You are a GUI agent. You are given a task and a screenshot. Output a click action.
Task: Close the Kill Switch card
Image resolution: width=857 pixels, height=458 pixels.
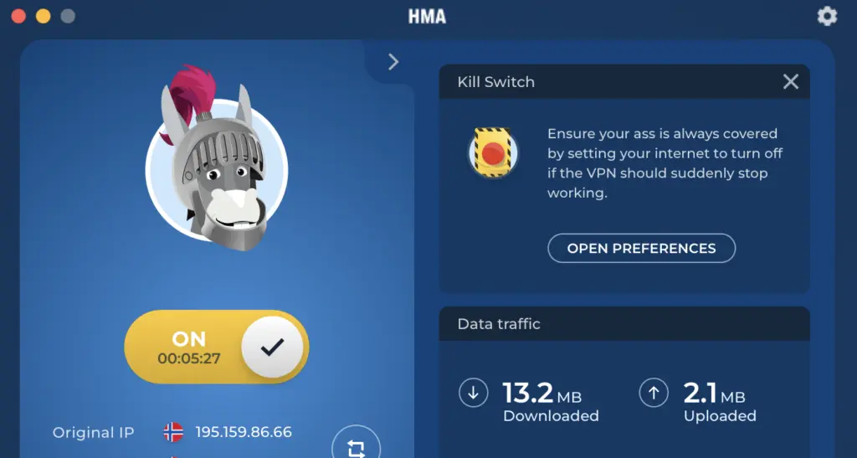[x=790, y=81]
